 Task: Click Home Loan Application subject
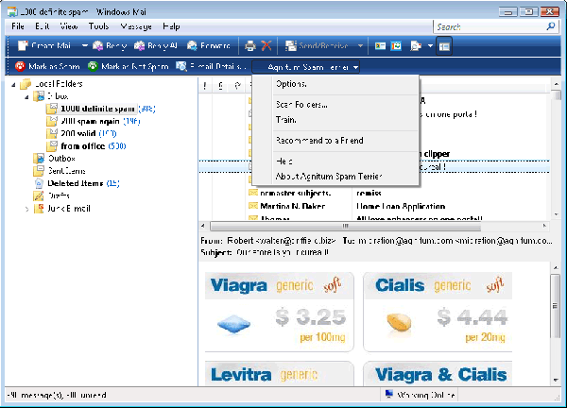pyautogui.click(x=401, y=206)
